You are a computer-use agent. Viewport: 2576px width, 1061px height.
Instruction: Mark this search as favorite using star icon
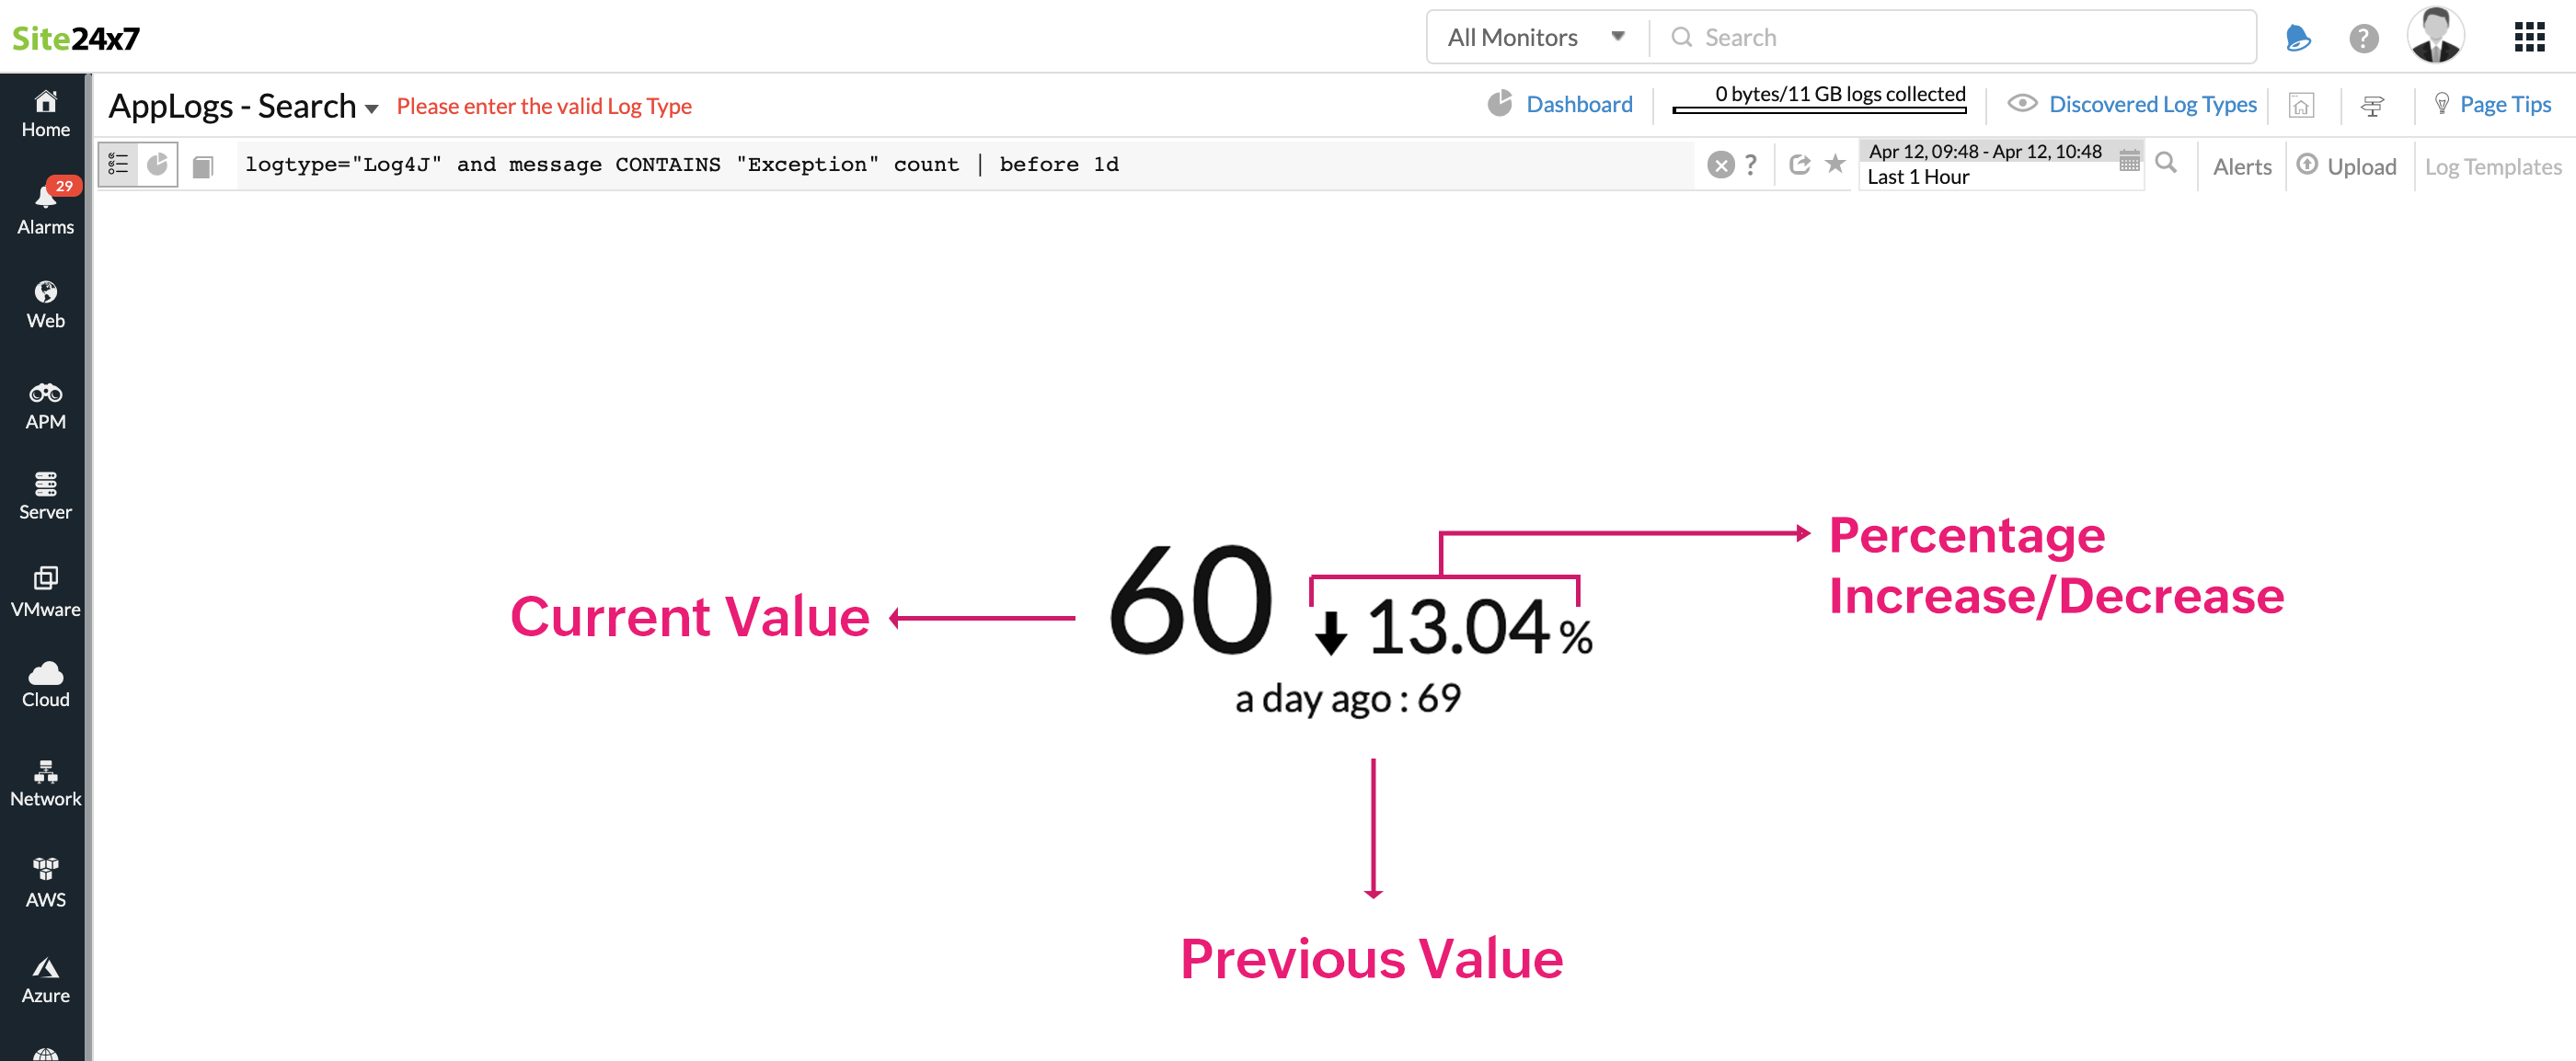click(x=1835, y=165)
